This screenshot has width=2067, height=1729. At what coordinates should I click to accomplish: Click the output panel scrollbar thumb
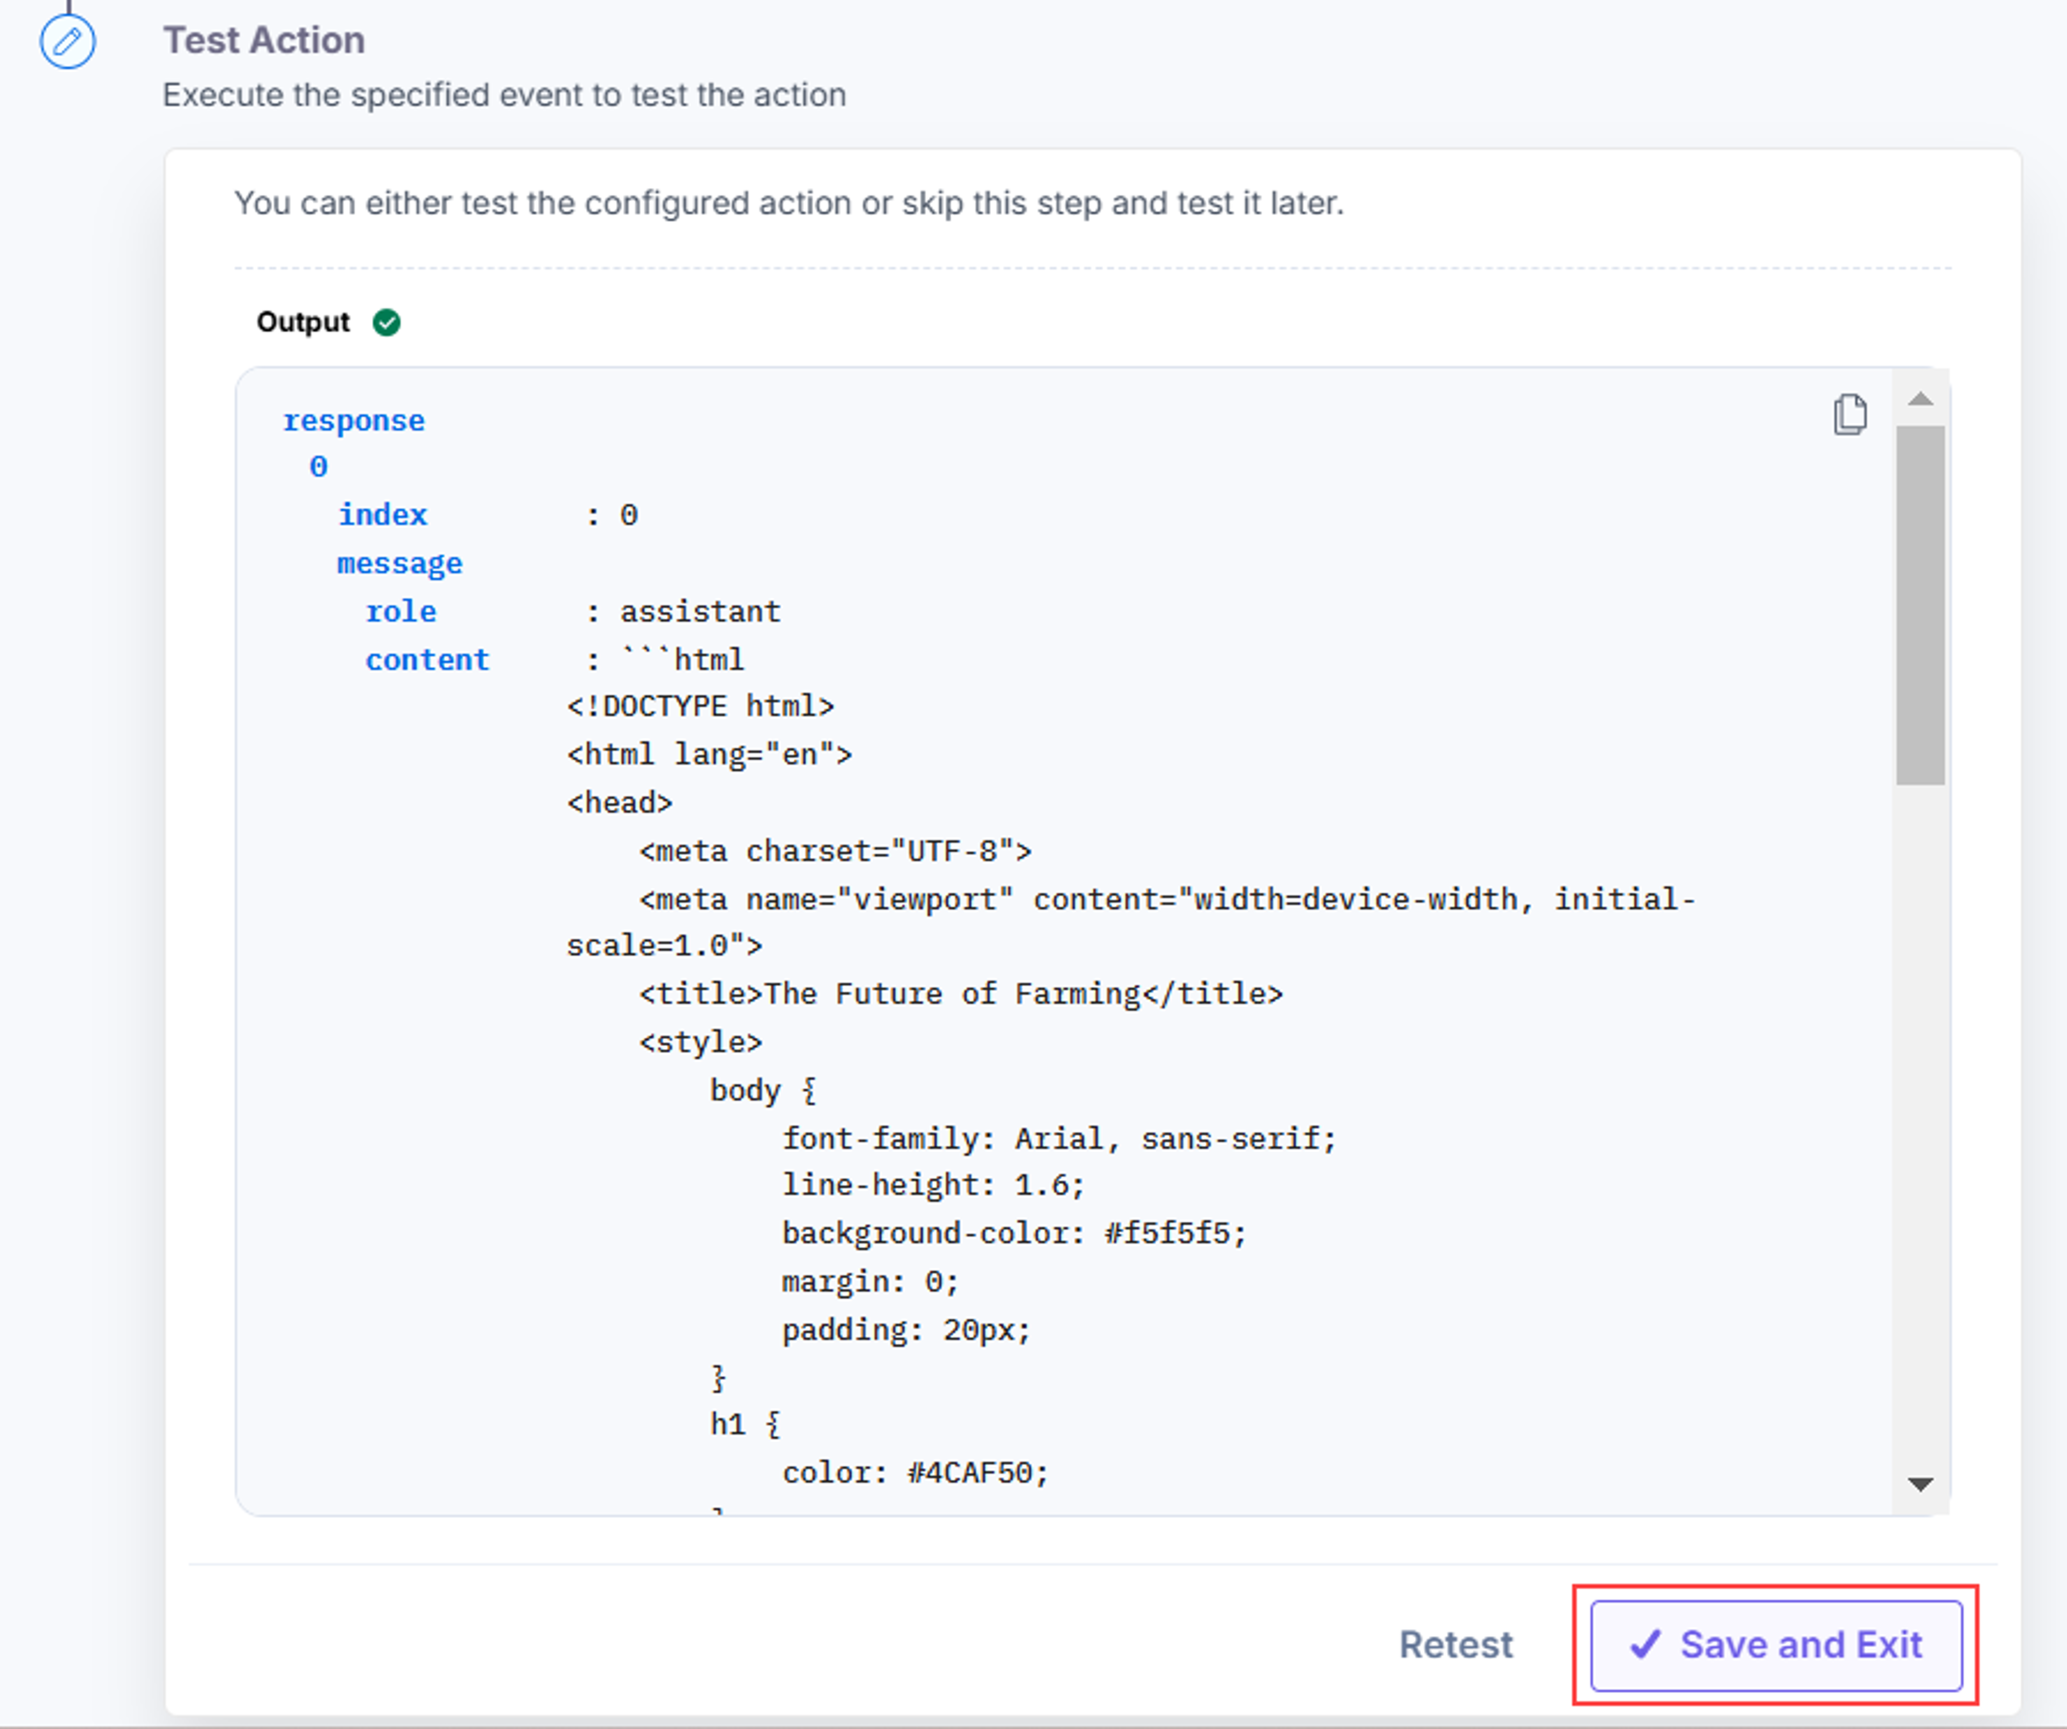(1921, 606)
